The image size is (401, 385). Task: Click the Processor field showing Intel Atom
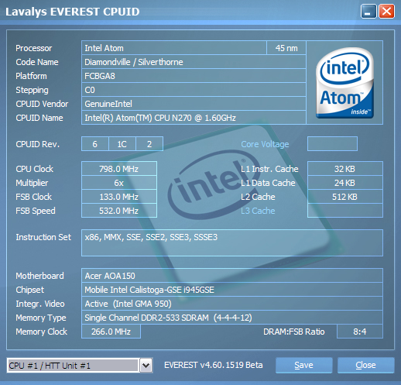(x=174, y=48)
